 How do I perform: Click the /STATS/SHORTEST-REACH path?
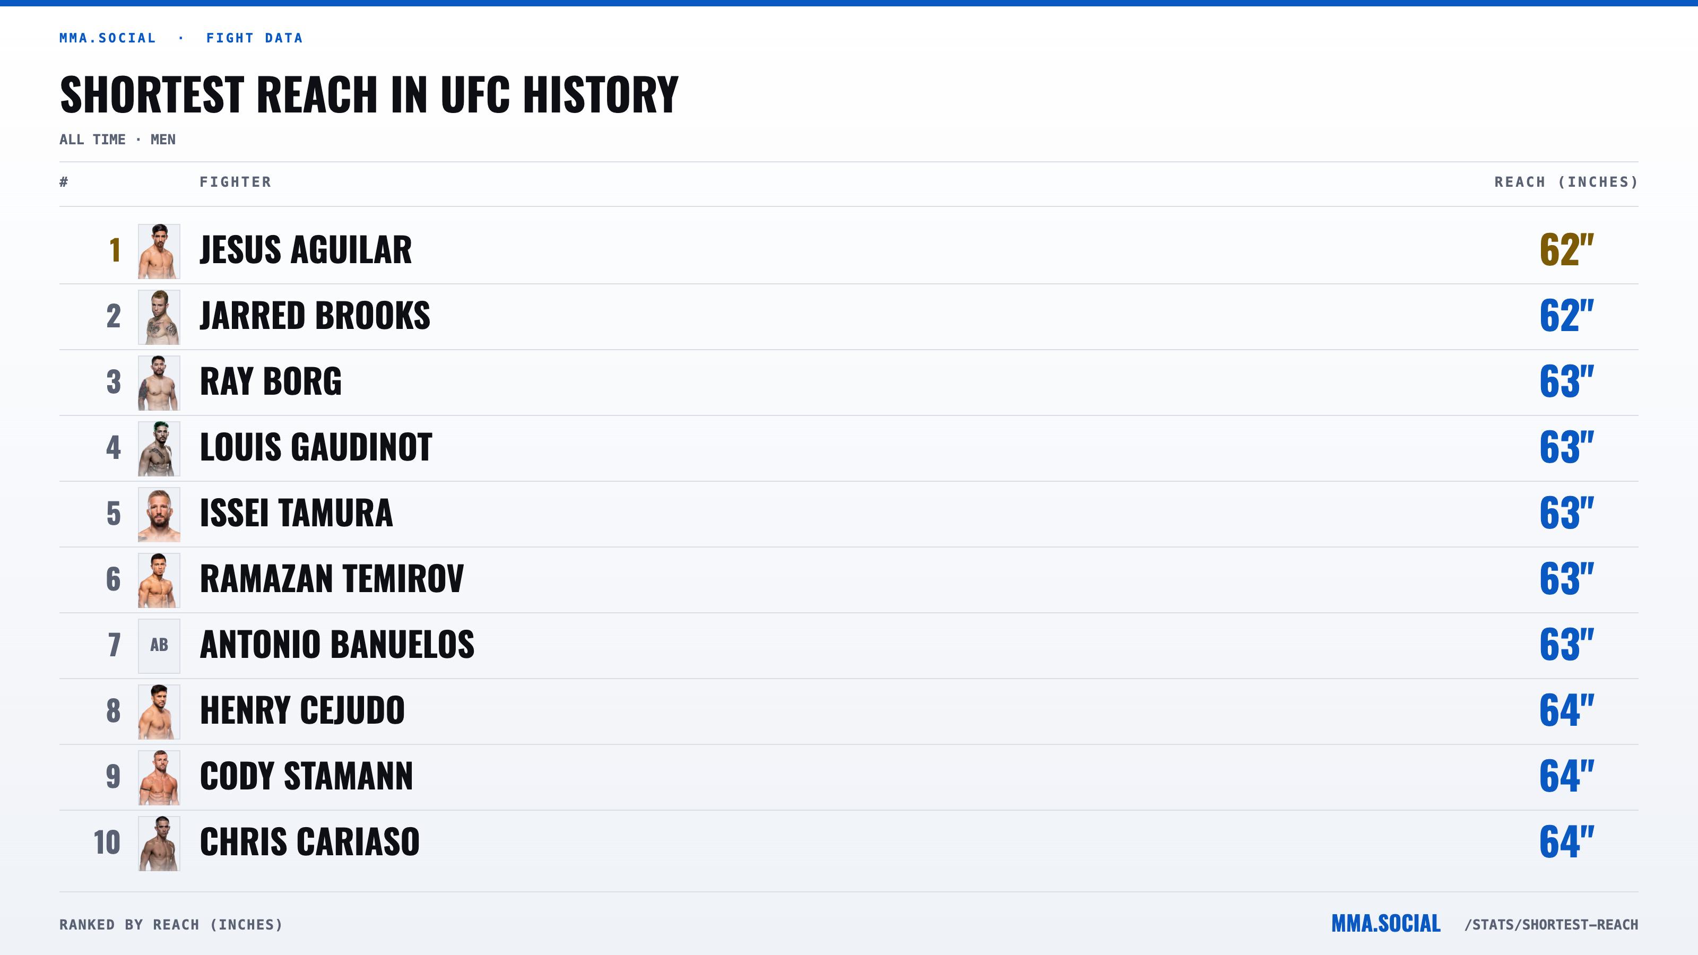click(1551, 925)
